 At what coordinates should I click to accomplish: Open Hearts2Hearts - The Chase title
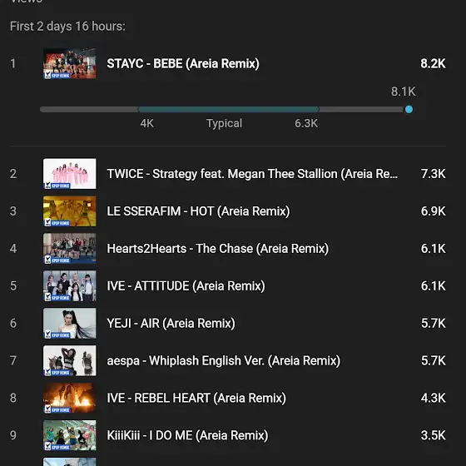(218, 249)
